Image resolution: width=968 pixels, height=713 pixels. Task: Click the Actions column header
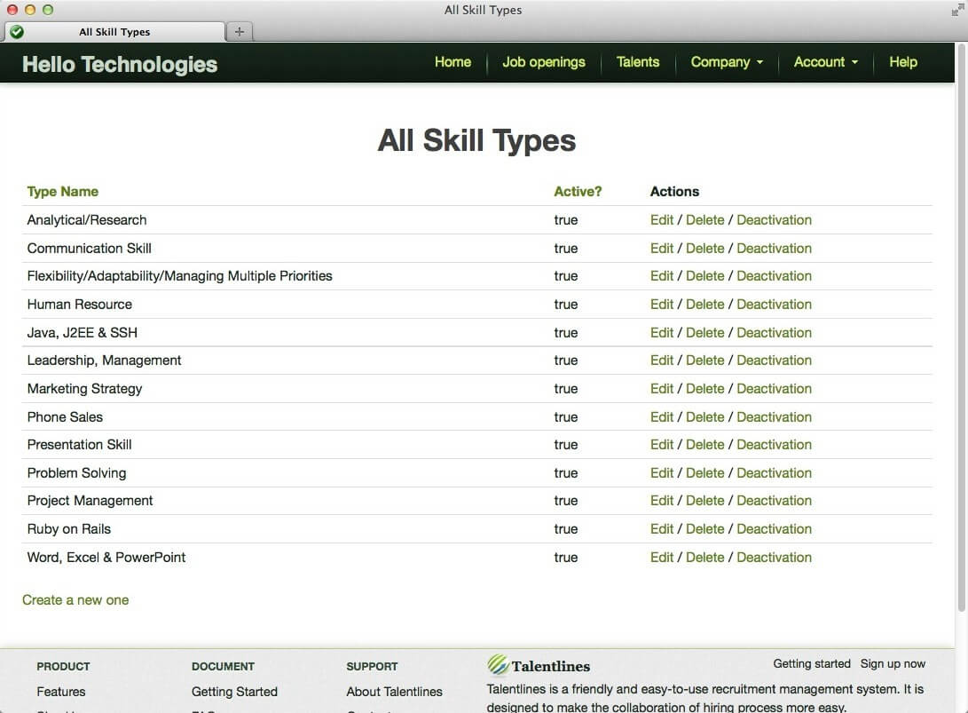pos(674,192)
